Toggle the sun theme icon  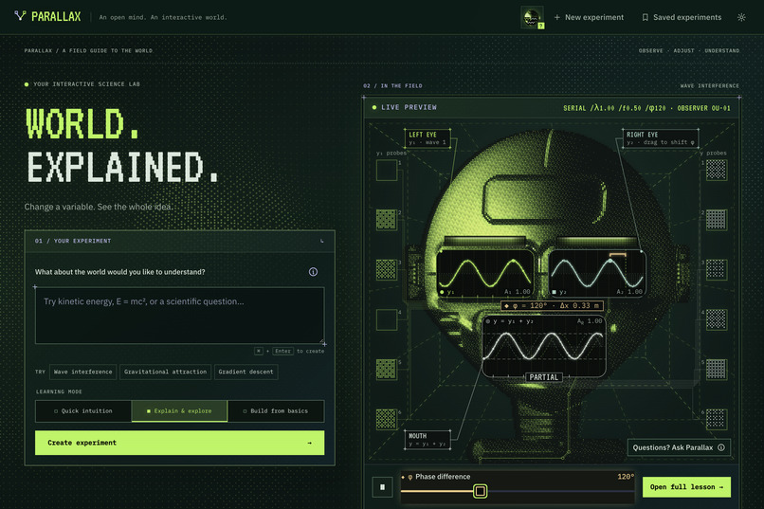coord(741,17)
